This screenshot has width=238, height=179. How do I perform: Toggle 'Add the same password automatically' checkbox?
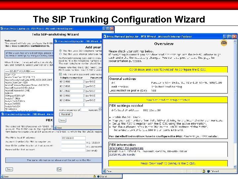point(60,74)
